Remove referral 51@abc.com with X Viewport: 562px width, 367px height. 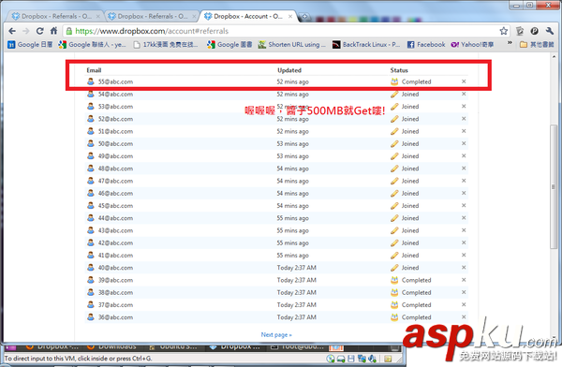pos(464,131)
